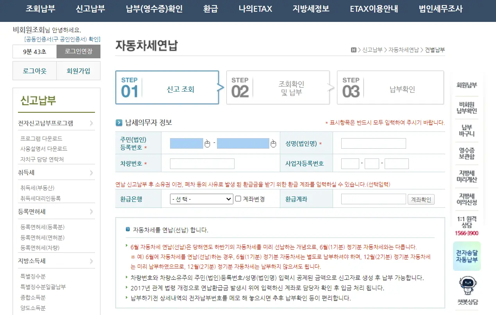The width and height of the screenshot is (496, 315).
Task: Click the 로그인연장 session extension button
Action: [78, 51]
